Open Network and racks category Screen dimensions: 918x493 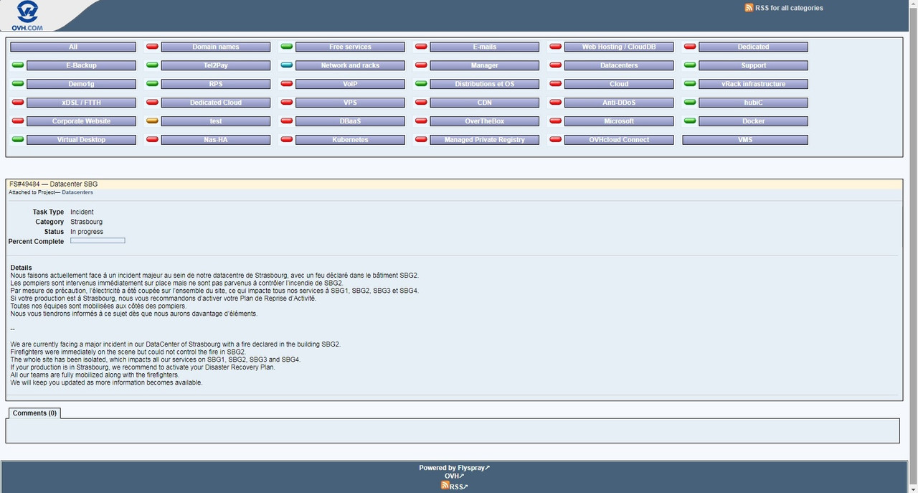click(350, 65)
